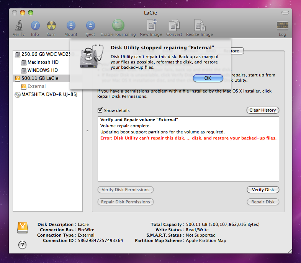Select the External volume
The width and height of the screenshot is (301, 263).
(42, 86)
